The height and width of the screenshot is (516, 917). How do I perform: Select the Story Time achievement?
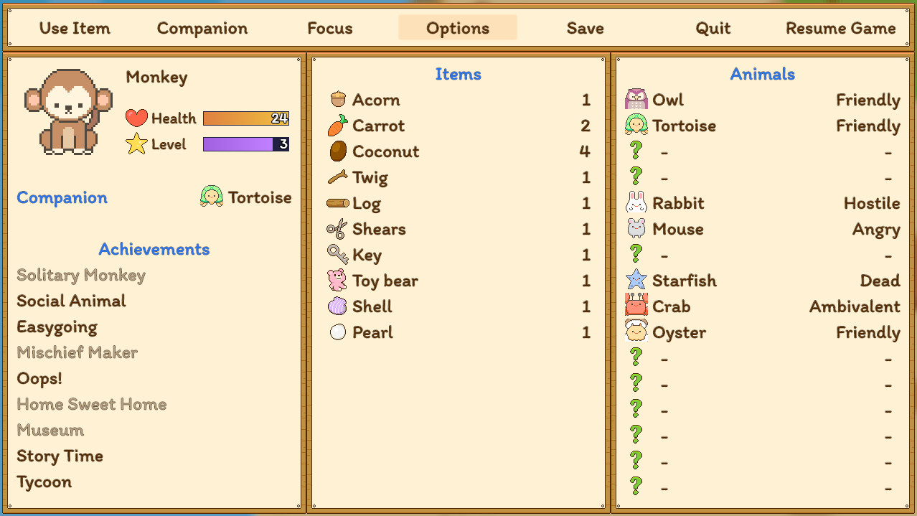(60, 456)
